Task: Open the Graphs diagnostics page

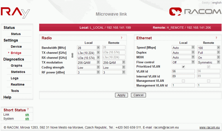Action: (16, 65)
